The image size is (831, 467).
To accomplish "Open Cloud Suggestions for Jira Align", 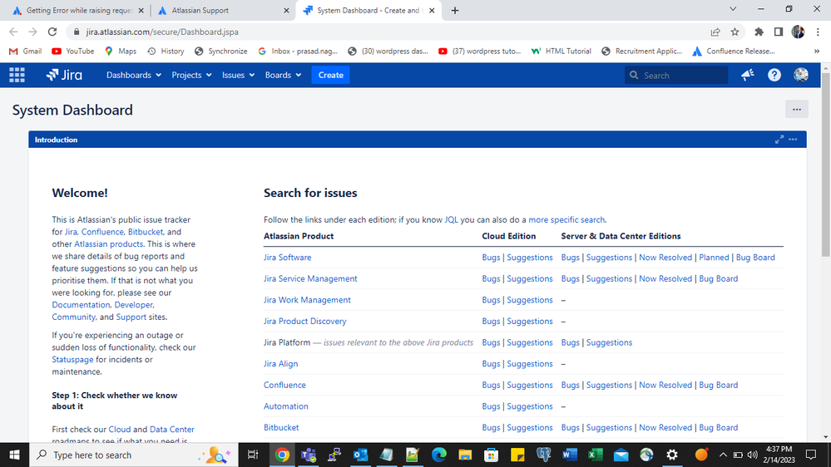I will [529, 364].
